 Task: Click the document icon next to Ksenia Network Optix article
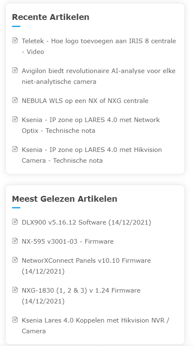[15, 119]
